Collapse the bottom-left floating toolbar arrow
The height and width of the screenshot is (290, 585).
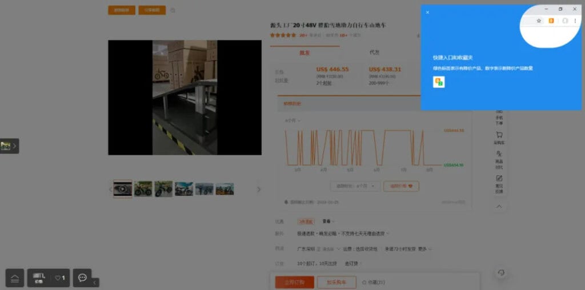95,282
